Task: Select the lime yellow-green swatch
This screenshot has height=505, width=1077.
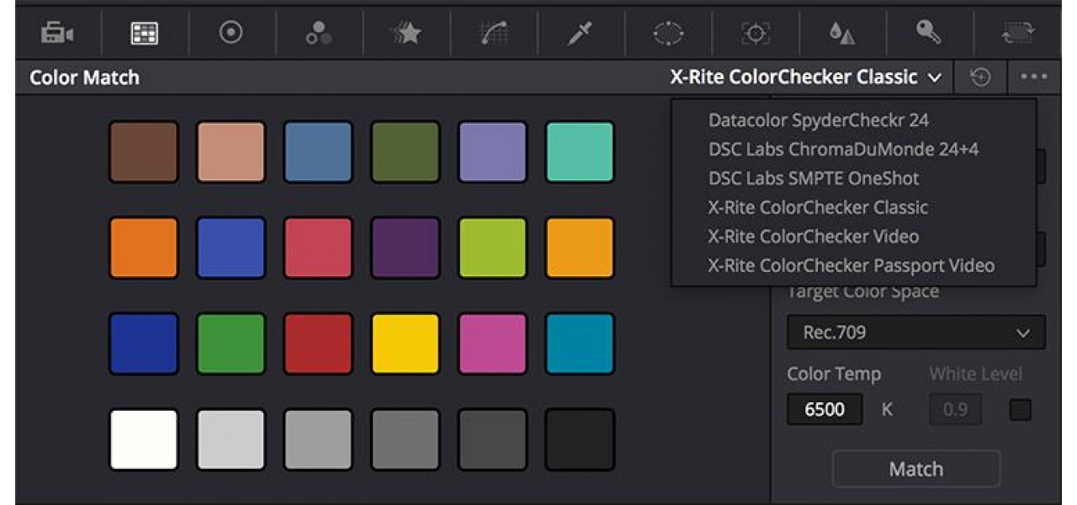Action: 493,248
